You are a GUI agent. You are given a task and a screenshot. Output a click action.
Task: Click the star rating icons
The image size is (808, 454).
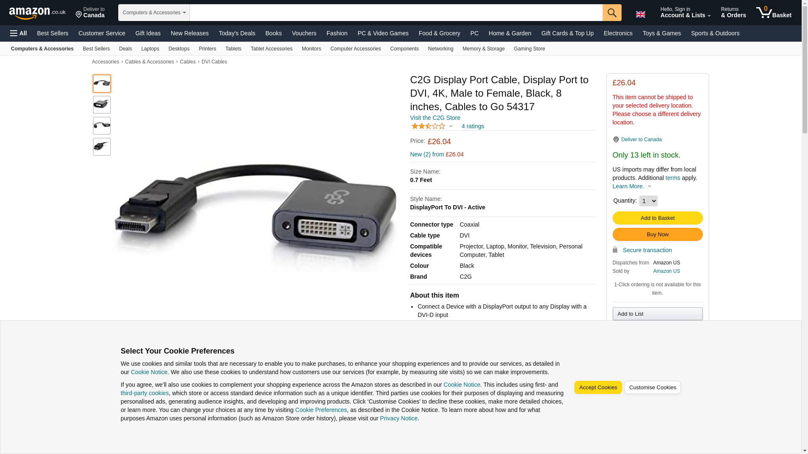coord(428,126)
